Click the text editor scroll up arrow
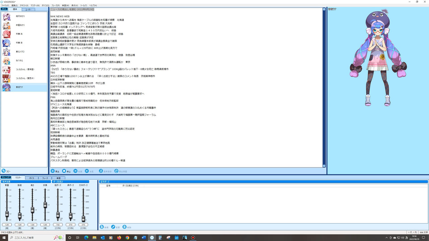The height and width of the screenshot is (241, 429). 324,9
